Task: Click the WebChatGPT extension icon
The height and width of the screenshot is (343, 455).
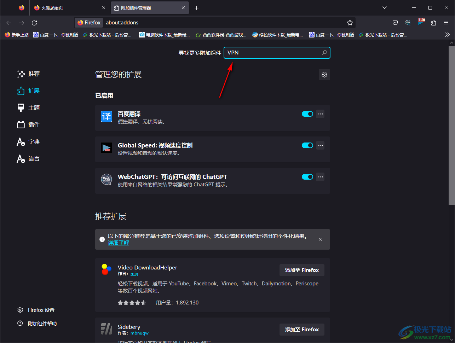Action: click(106, 179)
